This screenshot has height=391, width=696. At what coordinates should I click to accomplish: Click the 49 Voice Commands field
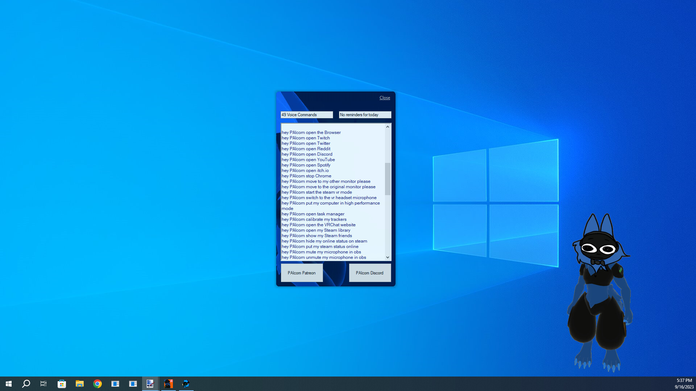point(306,115)
